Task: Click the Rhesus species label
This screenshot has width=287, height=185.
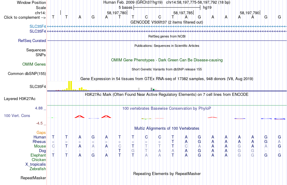Action: tap(39, 141)
